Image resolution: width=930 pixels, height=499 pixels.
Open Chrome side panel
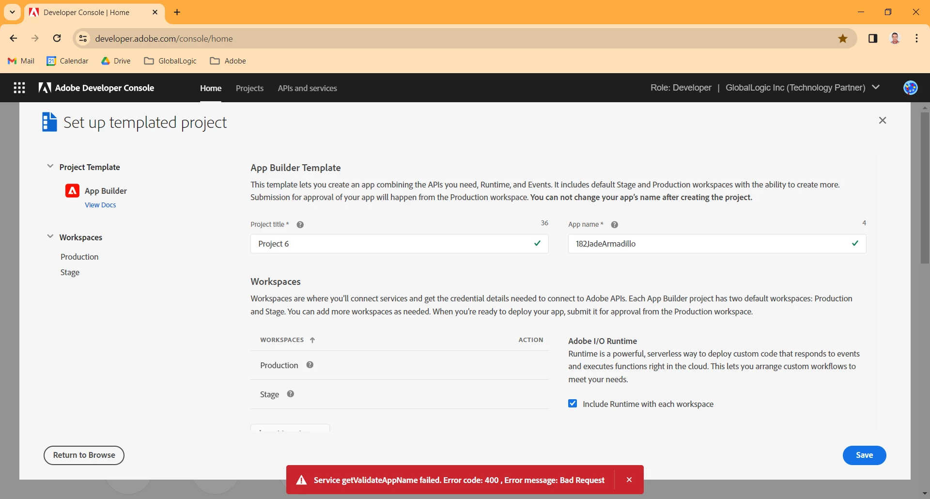coord(873,39)
